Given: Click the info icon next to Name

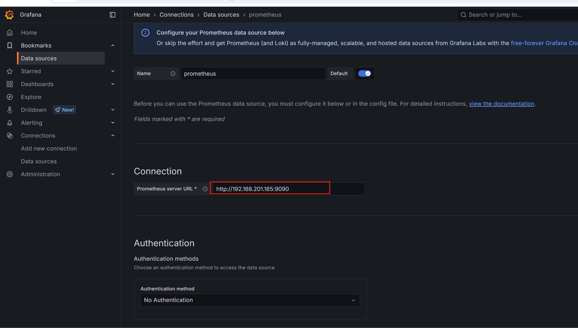Looking at the screenshot, I should (x=173, y=74).
